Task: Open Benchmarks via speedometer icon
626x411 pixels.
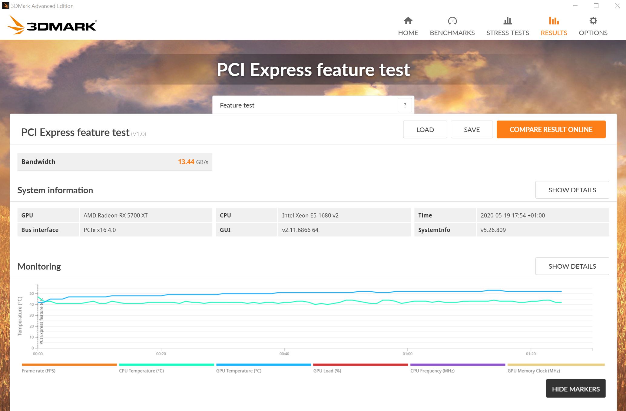Action: coord(452,21)
